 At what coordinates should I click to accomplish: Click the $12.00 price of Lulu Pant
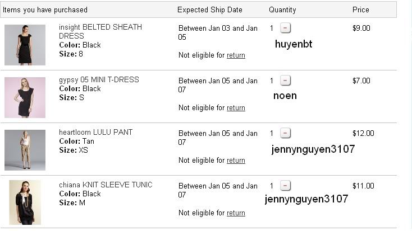click(363, 133)
